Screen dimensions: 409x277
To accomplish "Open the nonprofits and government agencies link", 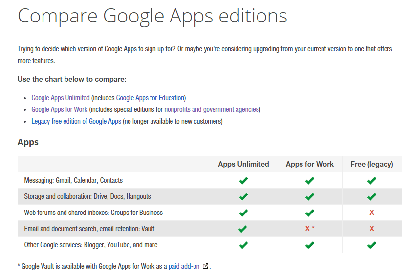I will pos(212,109).
